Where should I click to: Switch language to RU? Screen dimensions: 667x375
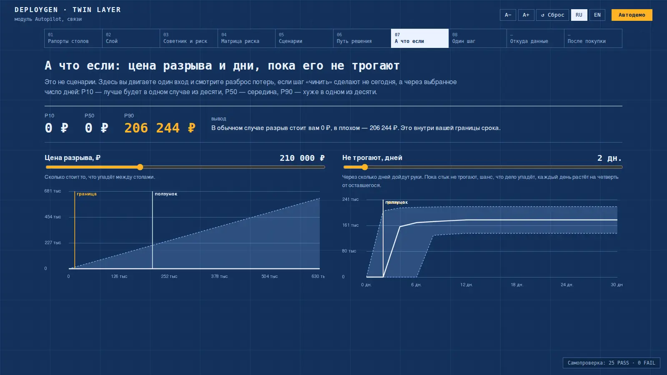tap(579, 15)
